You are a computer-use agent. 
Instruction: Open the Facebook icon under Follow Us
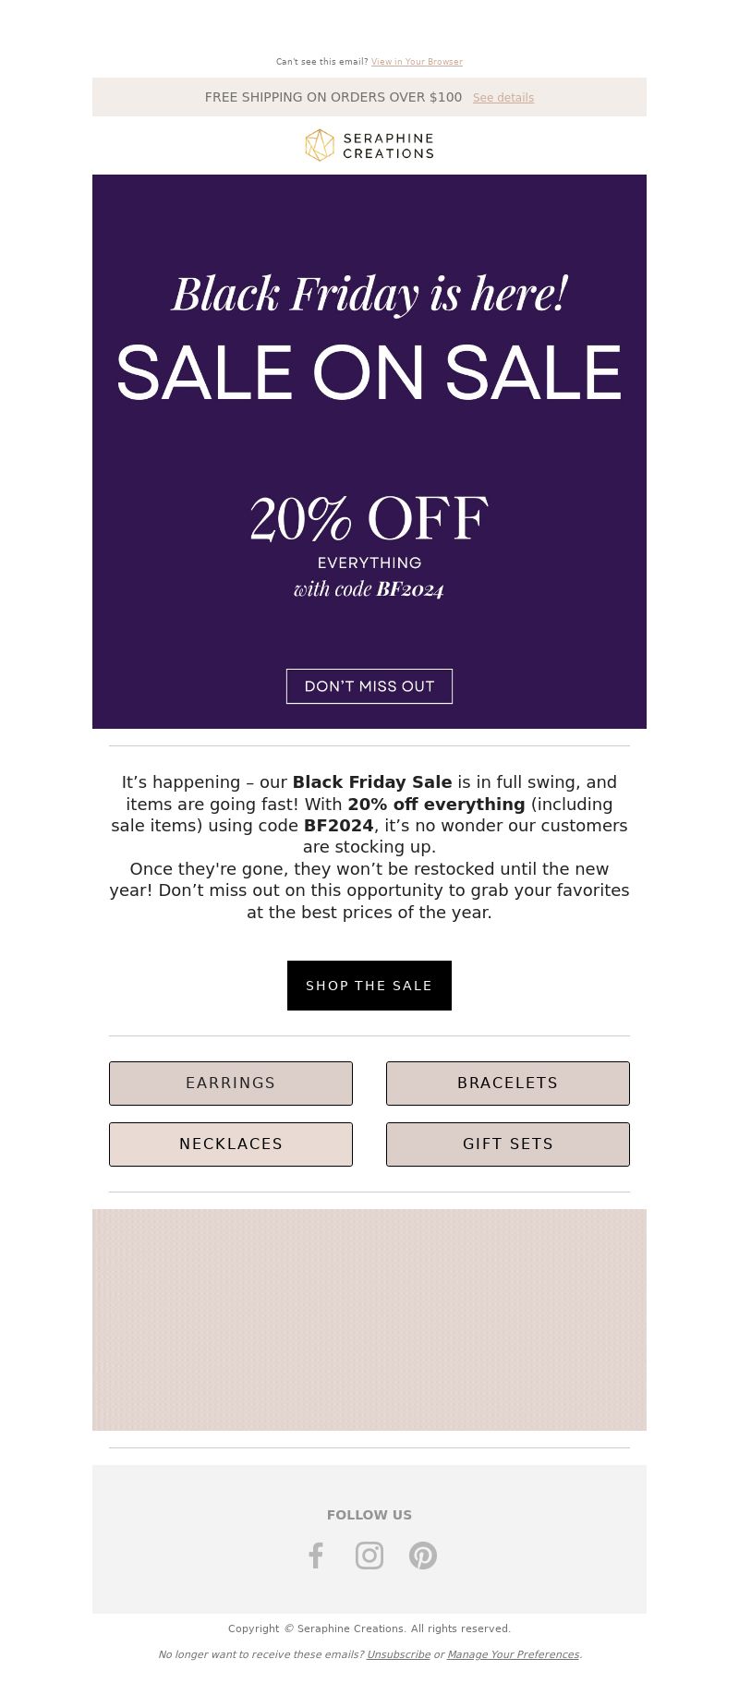[x=316, y=1556]
